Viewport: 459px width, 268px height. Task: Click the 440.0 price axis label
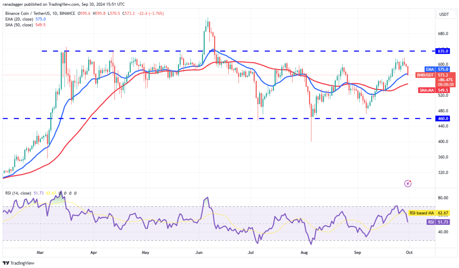[x=443, y=126]
